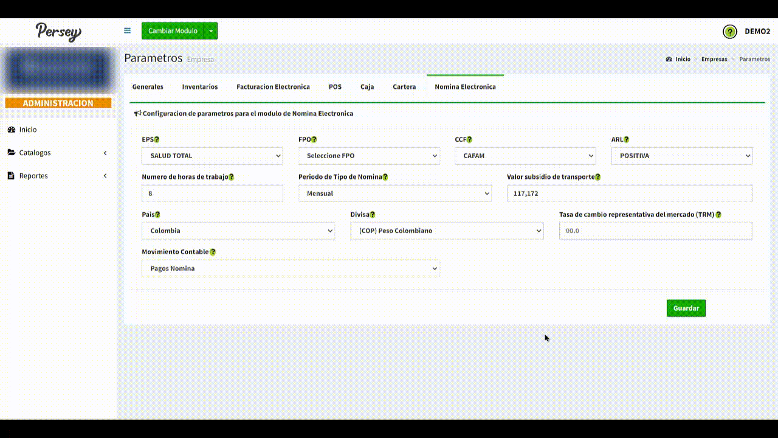
Task: Click help icon next to EPS label
Action: tap(157, 140)
